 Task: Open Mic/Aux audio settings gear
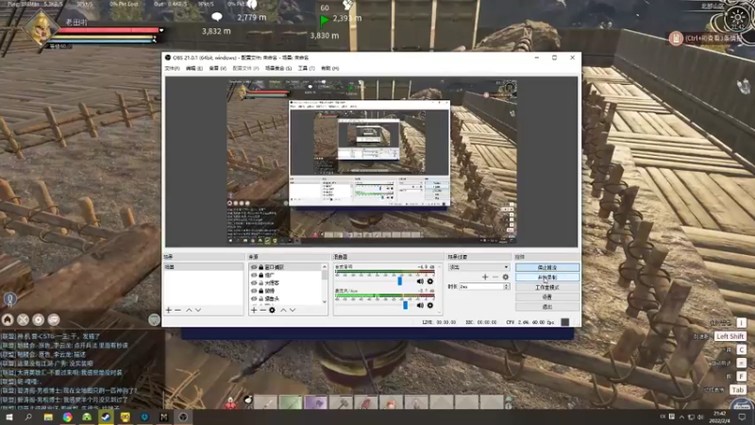click(x=430, y=305)
